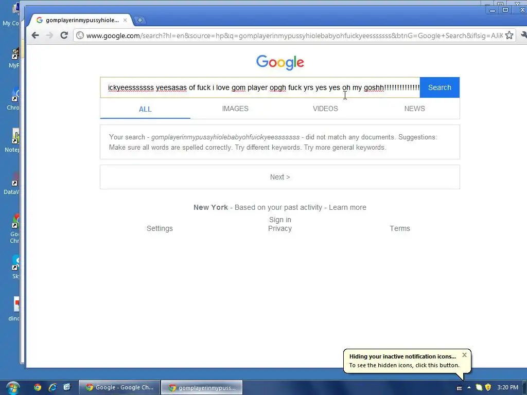Open the My Computer desktop icon

point(11,14)
